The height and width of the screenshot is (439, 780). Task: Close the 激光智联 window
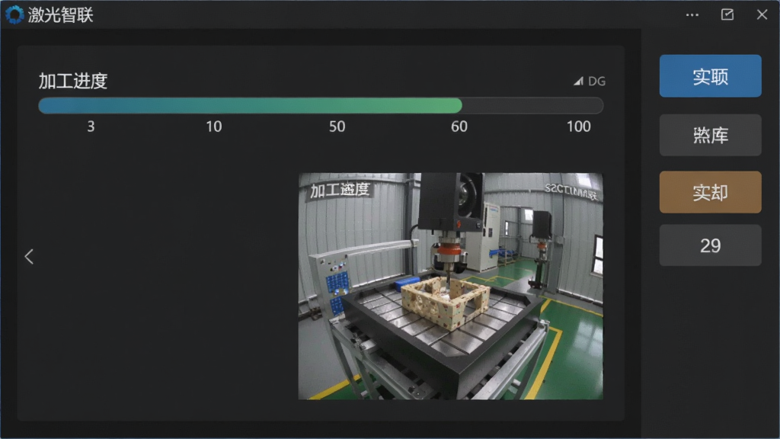click(762, 14)
